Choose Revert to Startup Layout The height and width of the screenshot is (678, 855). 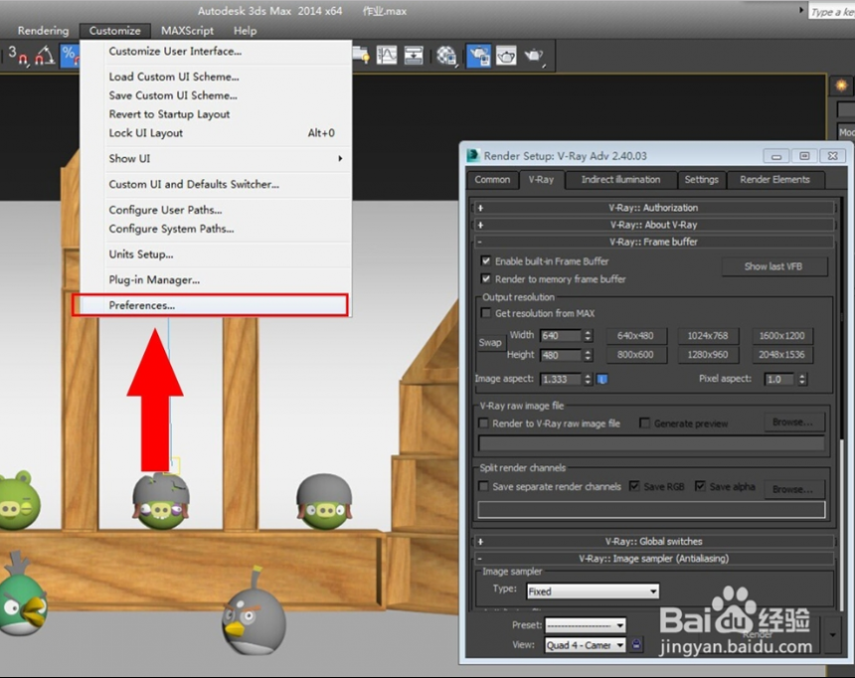217,114
